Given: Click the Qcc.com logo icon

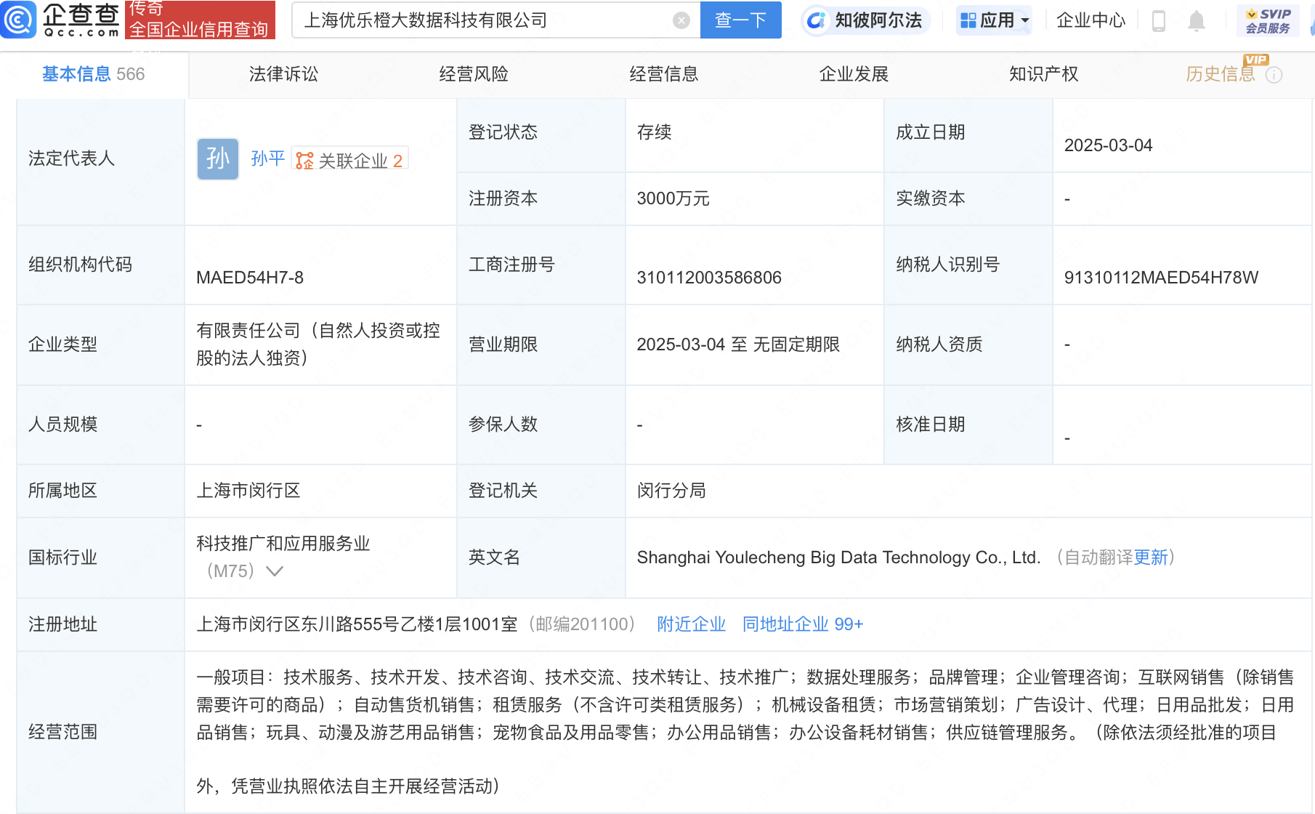Looking at the screenshot, I should (x=18, y=20).
